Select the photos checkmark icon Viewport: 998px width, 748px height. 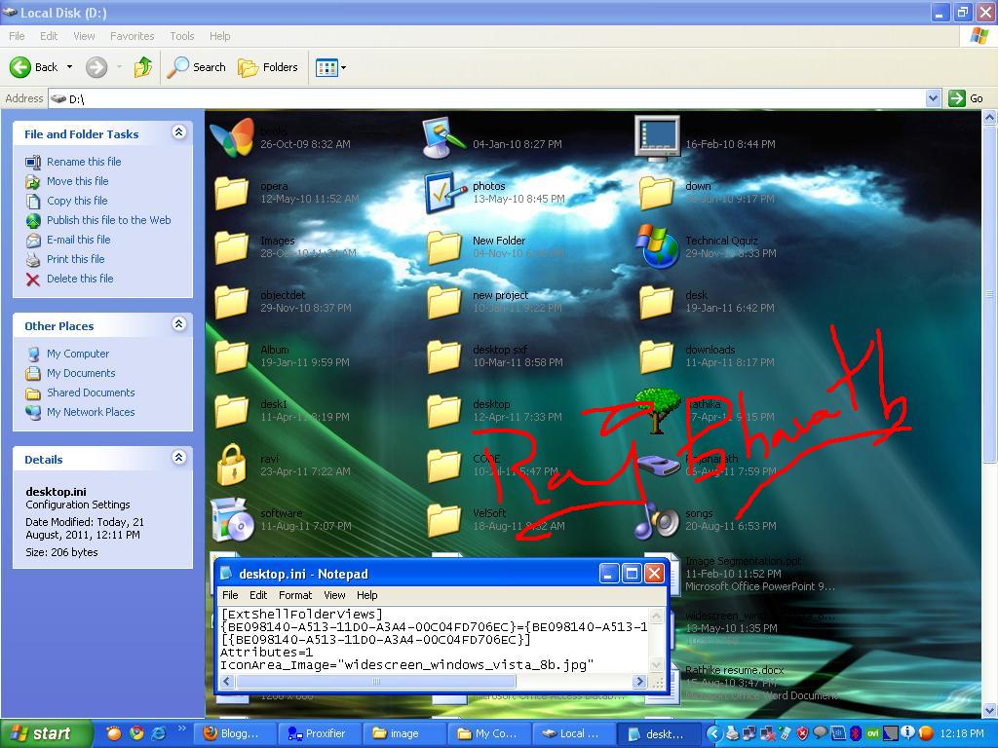445,193
